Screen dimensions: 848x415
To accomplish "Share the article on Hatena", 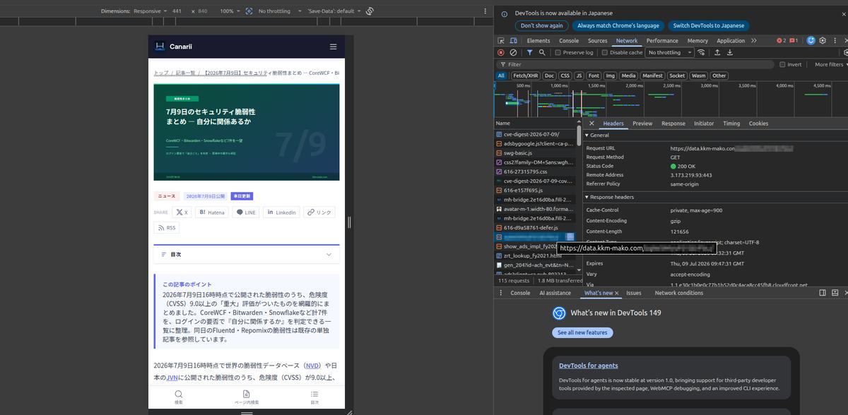I will pos(211,212).
